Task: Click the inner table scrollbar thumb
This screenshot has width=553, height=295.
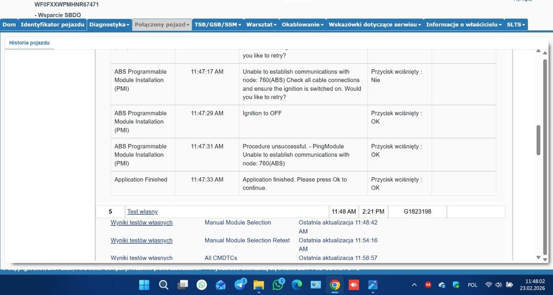Action: point(538,140)
